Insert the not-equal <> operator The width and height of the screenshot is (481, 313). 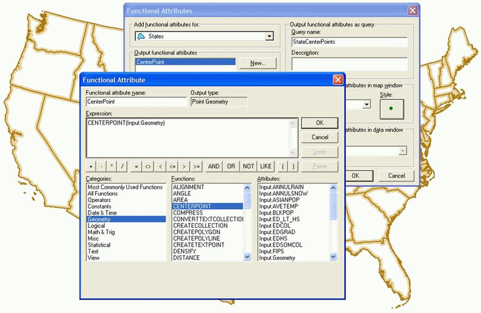(148, 166)
